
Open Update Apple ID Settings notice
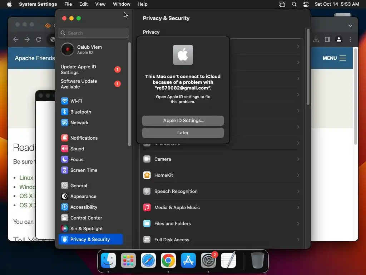click(x=91, y=70)
